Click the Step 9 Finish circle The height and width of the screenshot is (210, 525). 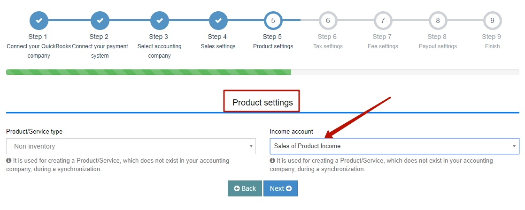tap(493, 21)
